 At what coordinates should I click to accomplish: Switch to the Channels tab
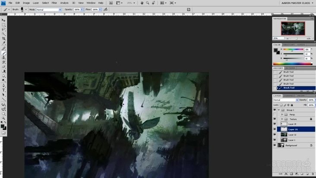point(289,95)
